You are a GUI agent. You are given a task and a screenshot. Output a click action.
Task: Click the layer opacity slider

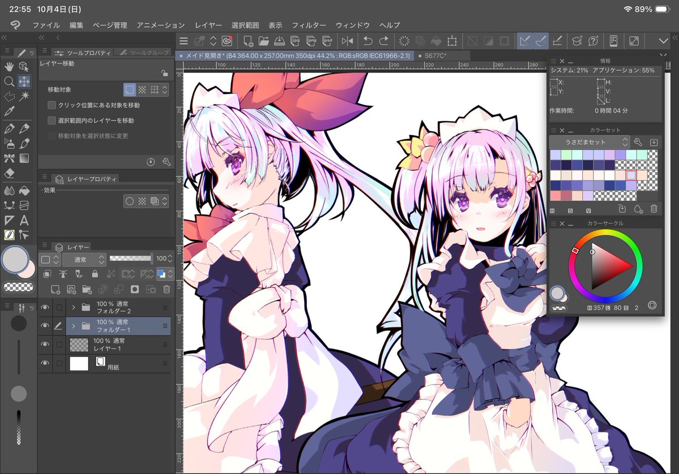(x=131, y=258)
